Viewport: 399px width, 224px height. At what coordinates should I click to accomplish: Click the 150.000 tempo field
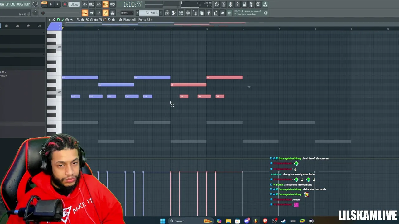pyautogui.click(x=74, y=4)
